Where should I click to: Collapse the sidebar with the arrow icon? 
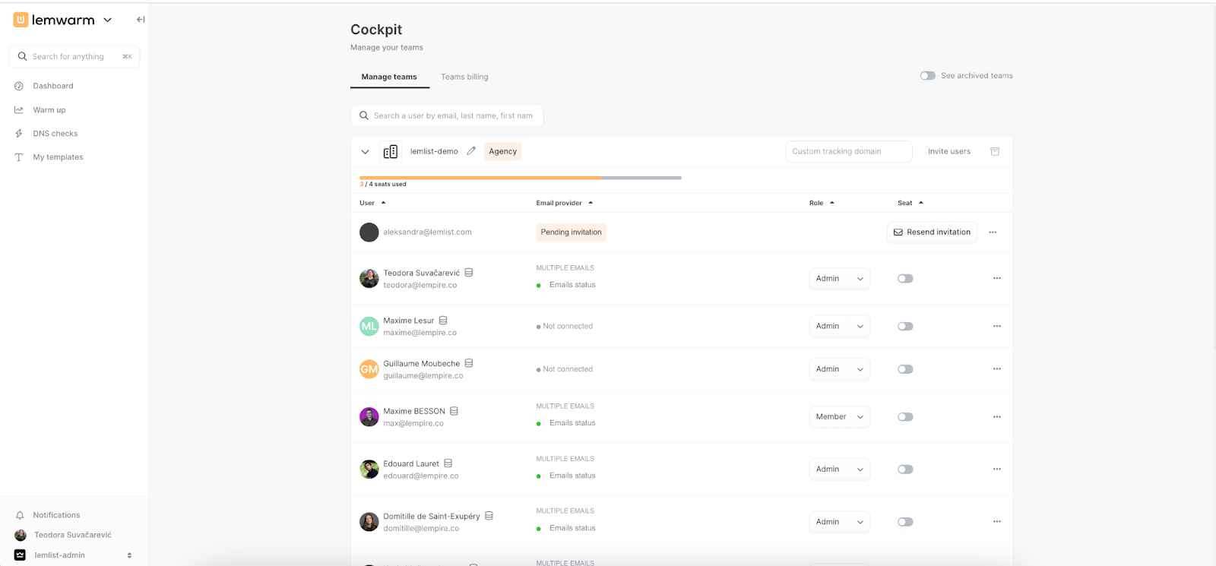141,20
